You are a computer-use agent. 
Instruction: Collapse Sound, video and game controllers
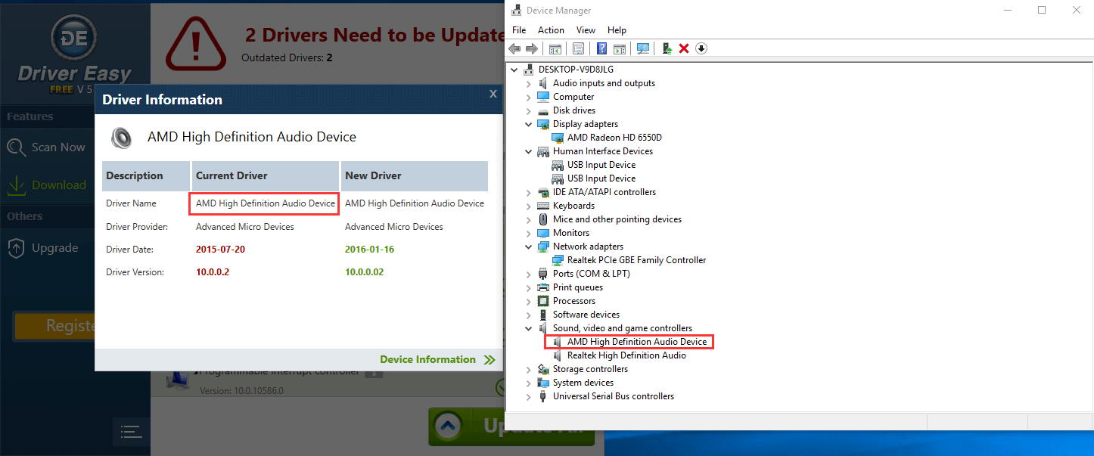point(529,328)
